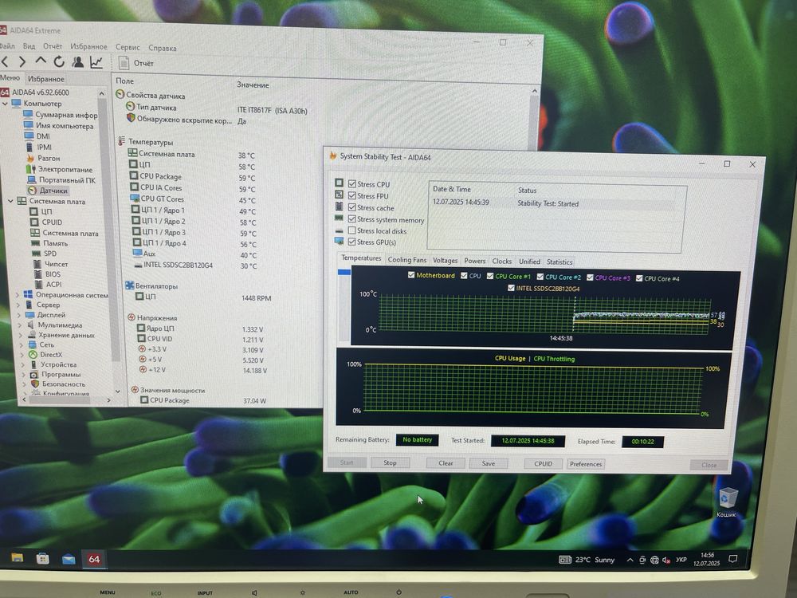Click the sidebar horizontal scrollbar right arrow

coord(108,400)
